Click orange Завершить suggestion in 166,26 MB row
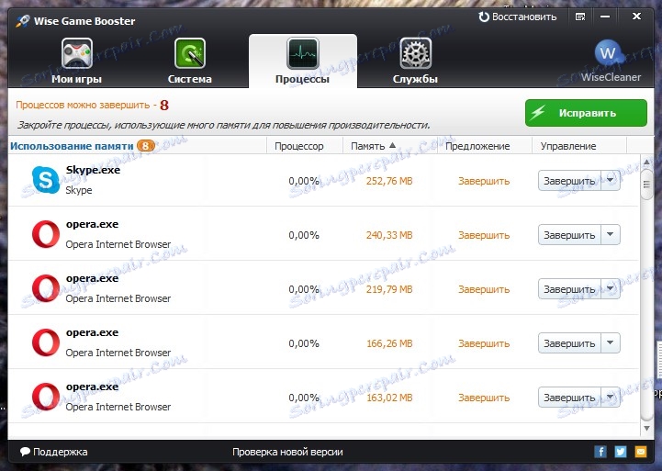The height and width of the screenshot is (471, 662). (484, 343)
